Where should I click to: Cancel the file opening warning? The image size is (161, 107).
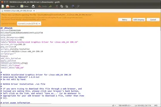[x=153, y=20]
